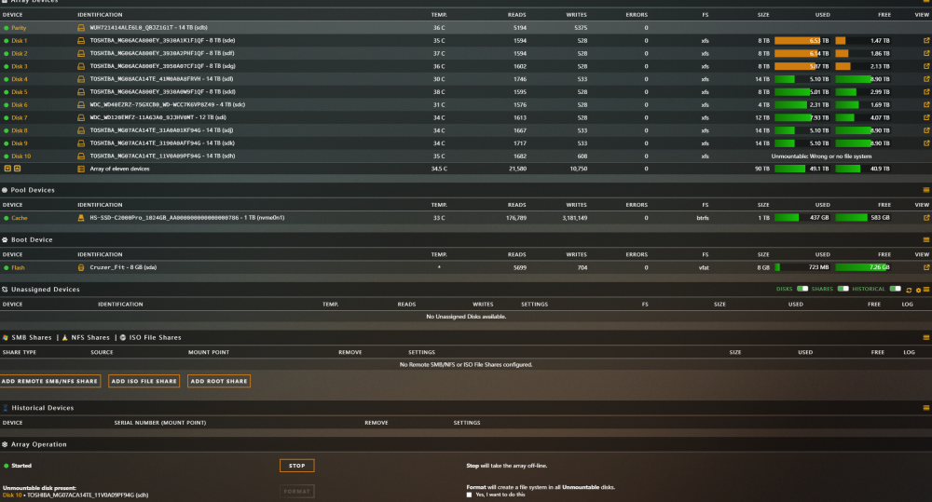Click Add Root Share
This screenshot has width=932, height=502.
tap(219, 382)
